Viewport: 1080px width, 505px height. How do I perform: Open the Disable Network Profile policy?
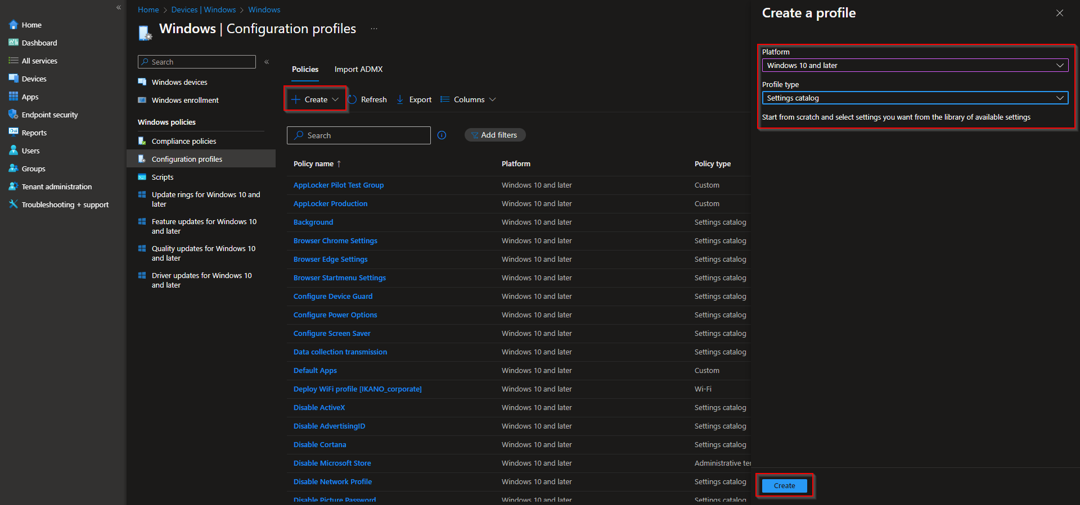click(333, 481)
